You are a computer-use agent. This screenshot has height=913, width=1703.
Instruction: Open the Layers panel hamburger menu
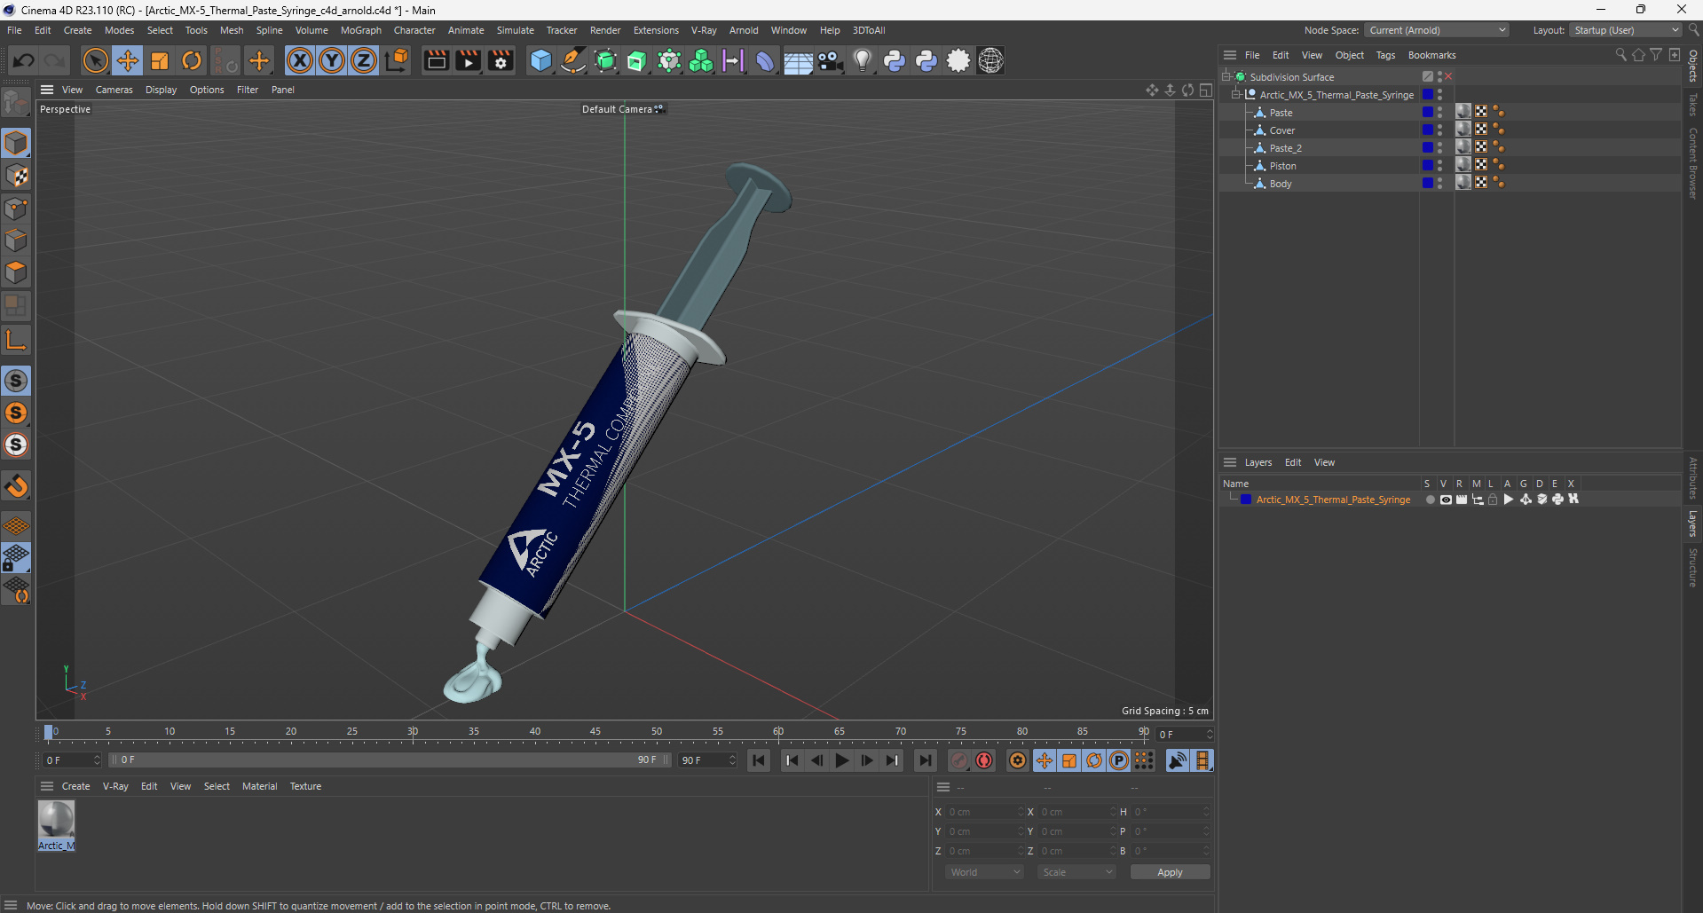pyautogui.click(x=1230, y=462)
